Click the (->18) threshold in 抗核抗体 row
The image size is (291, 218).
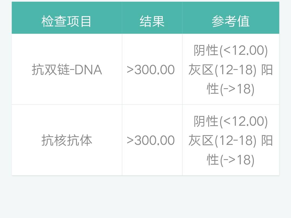237,160
